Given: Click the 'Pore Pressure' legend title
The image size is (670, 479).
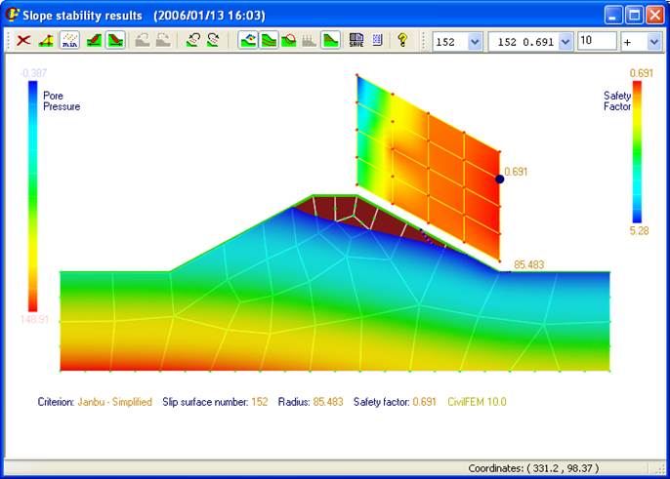Looking at the screenshot, I should click(x=62, y=101).
